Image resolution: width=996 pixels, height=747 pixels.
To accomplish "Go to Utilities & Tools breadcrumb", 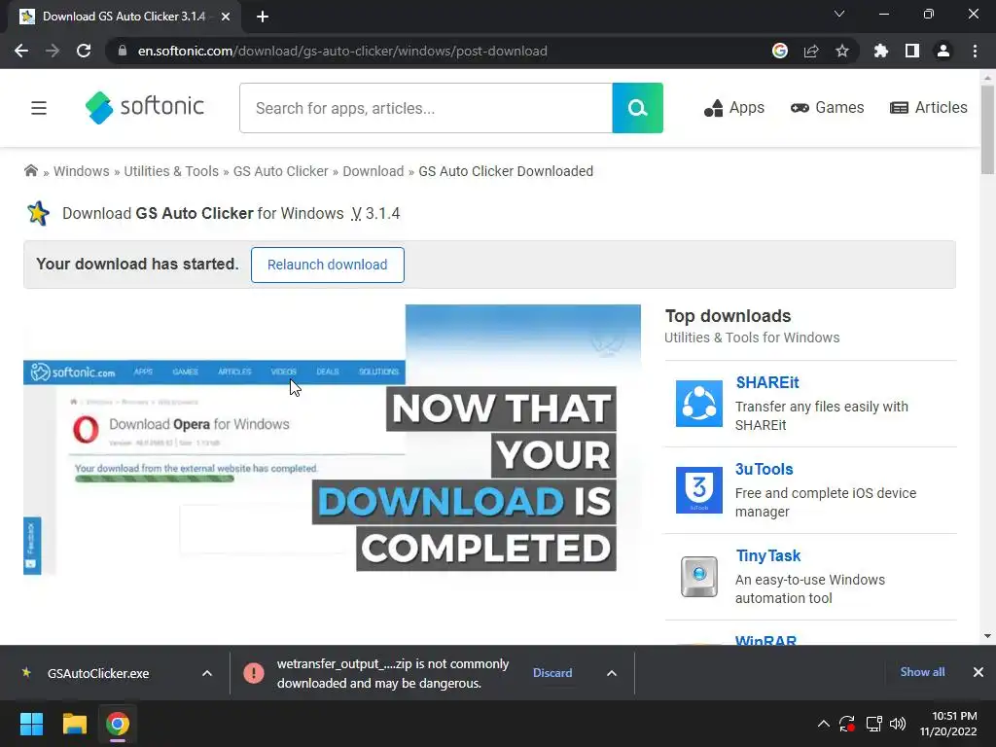I will pyautogui.click(x=171, y=171).
